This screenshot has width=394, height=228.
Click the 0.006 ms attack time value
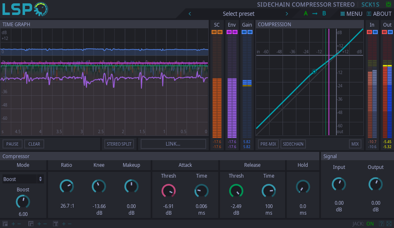tap(202, 206)
